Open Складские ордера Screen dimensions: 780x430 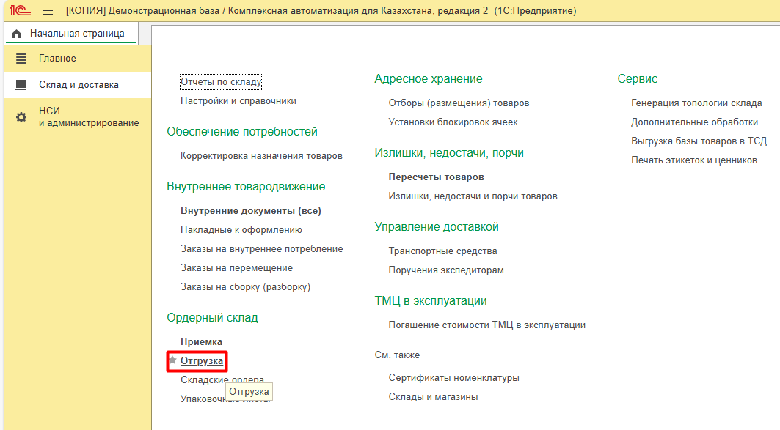tap(222, 380)
